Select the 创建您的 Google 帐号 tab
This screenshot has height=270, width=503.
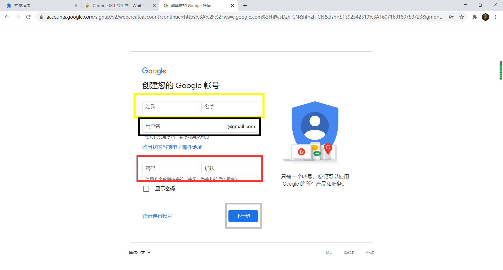coord(198,6)
